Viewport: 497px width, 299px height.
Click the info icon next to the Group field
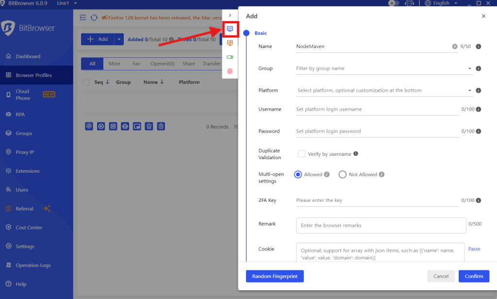(479, 68)
